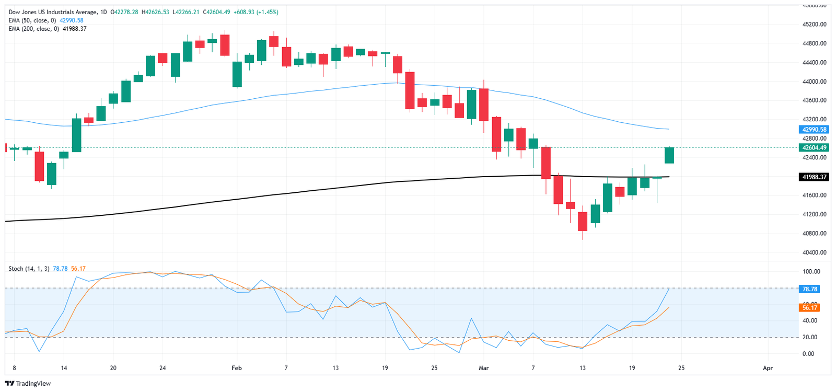Click the 44000.00 level on the price scale

(x=815, y=82)
